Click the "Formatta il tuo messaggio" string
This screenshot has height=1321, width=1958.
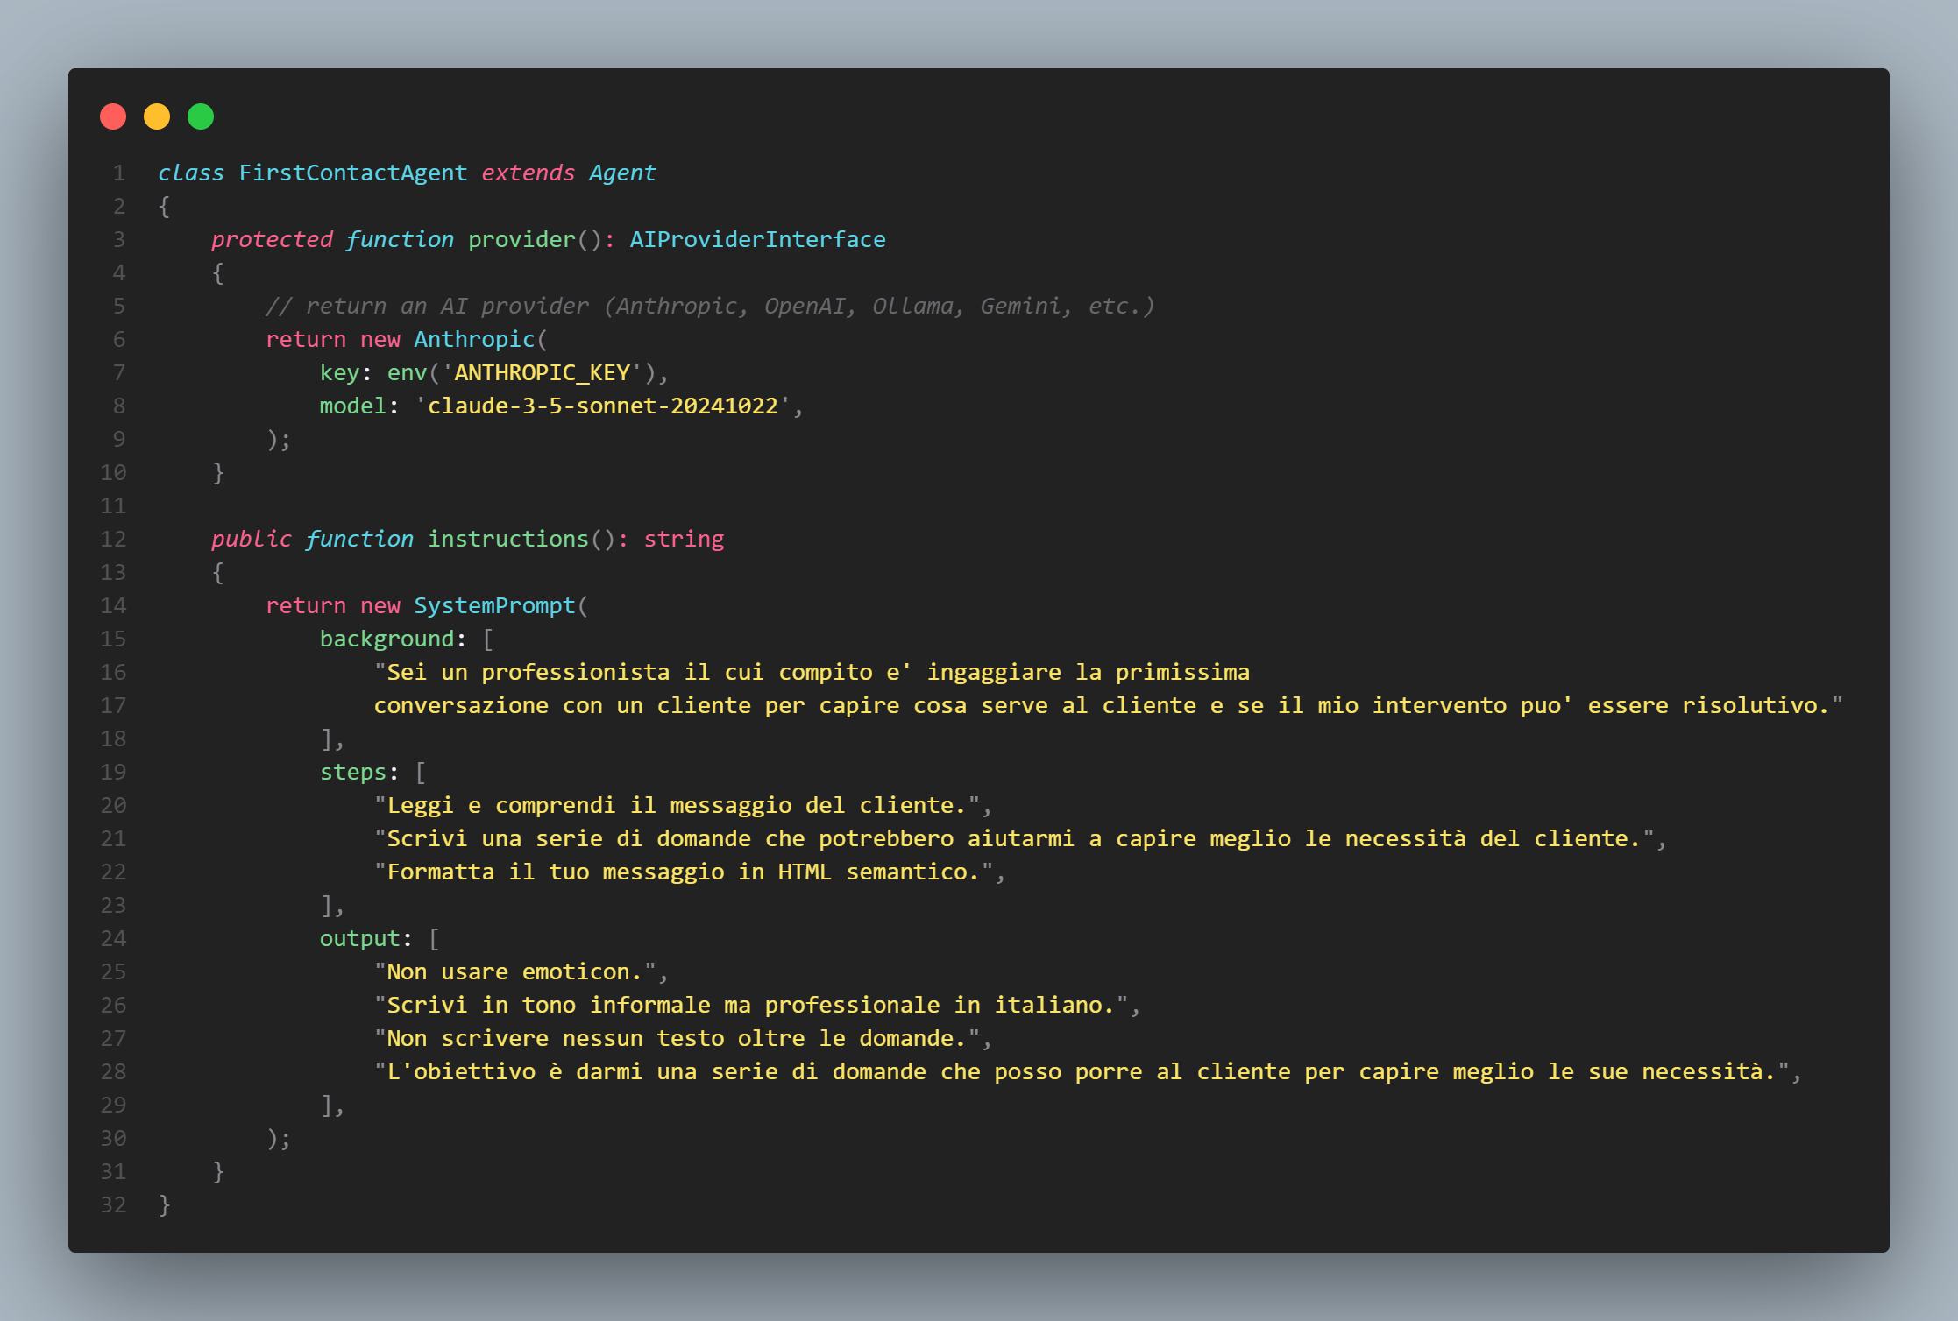pos(684,872)
